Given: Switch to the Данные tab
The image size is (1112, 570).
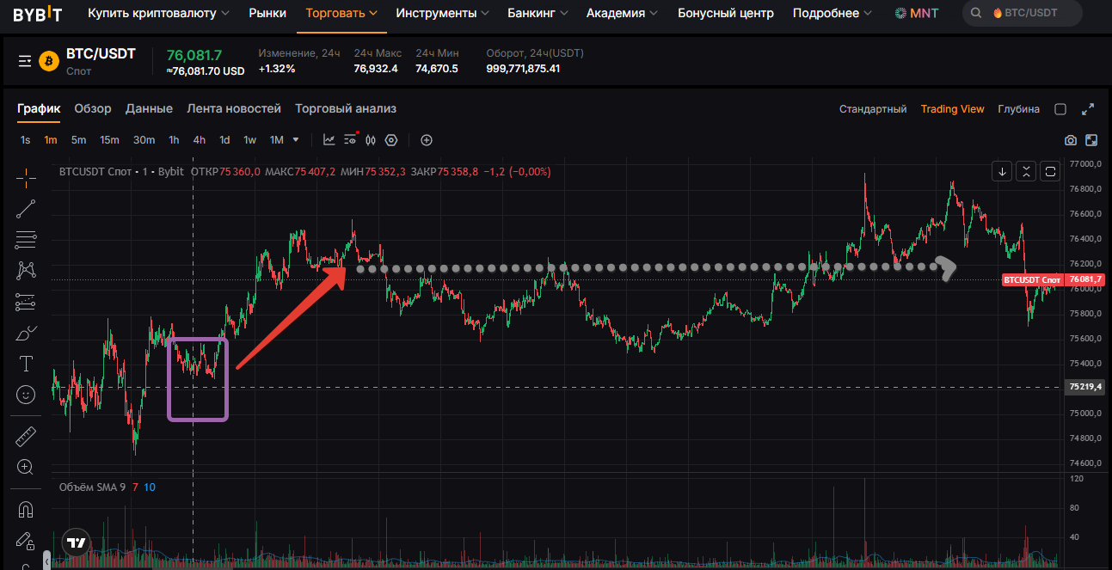Looking at the screenshot, I should (149, 108).
